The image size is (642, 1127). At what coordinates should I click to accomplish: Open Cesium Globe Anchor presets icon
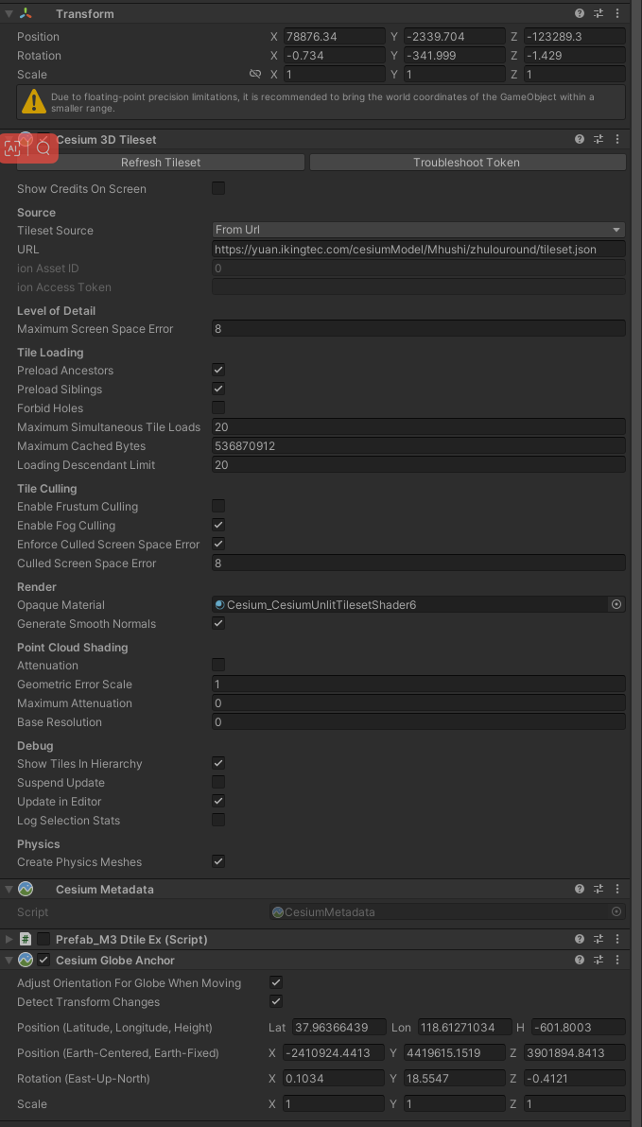[x=599, y=960]
